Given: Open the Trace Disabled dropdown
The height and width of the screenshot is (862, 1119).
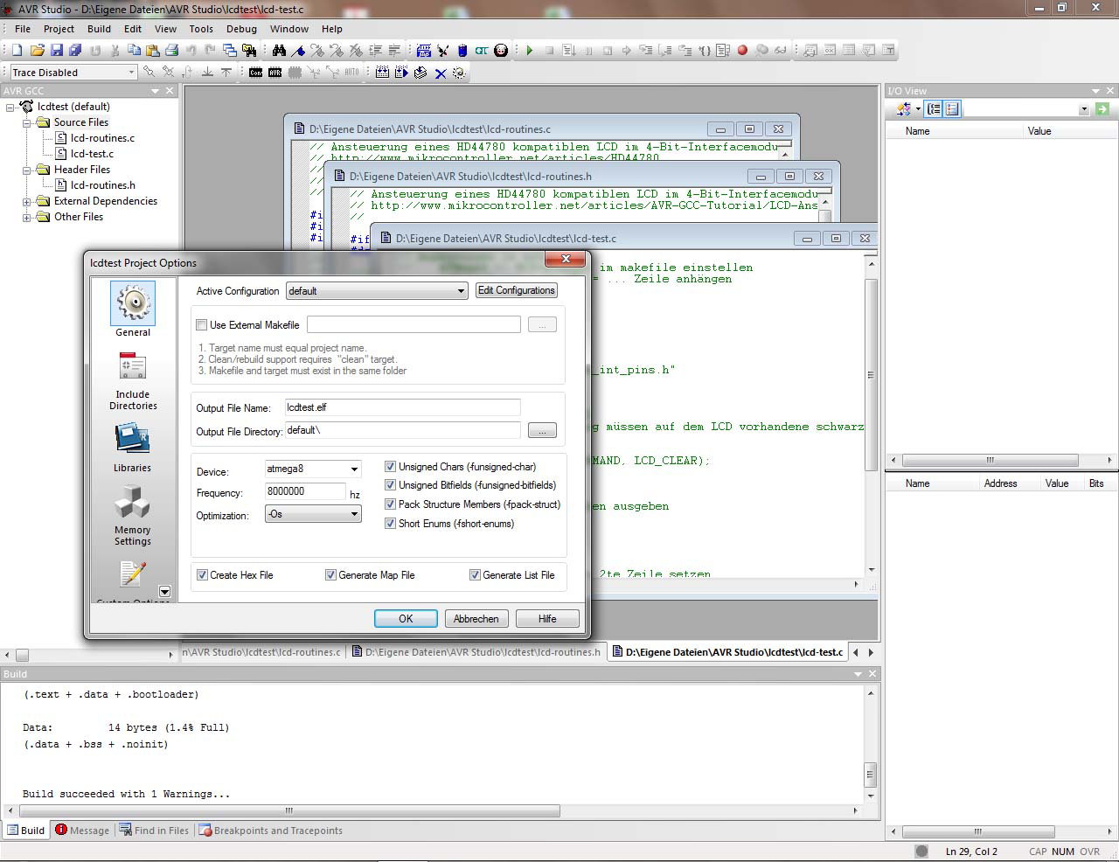Looking at the screenshot, I should pos(73,73).
